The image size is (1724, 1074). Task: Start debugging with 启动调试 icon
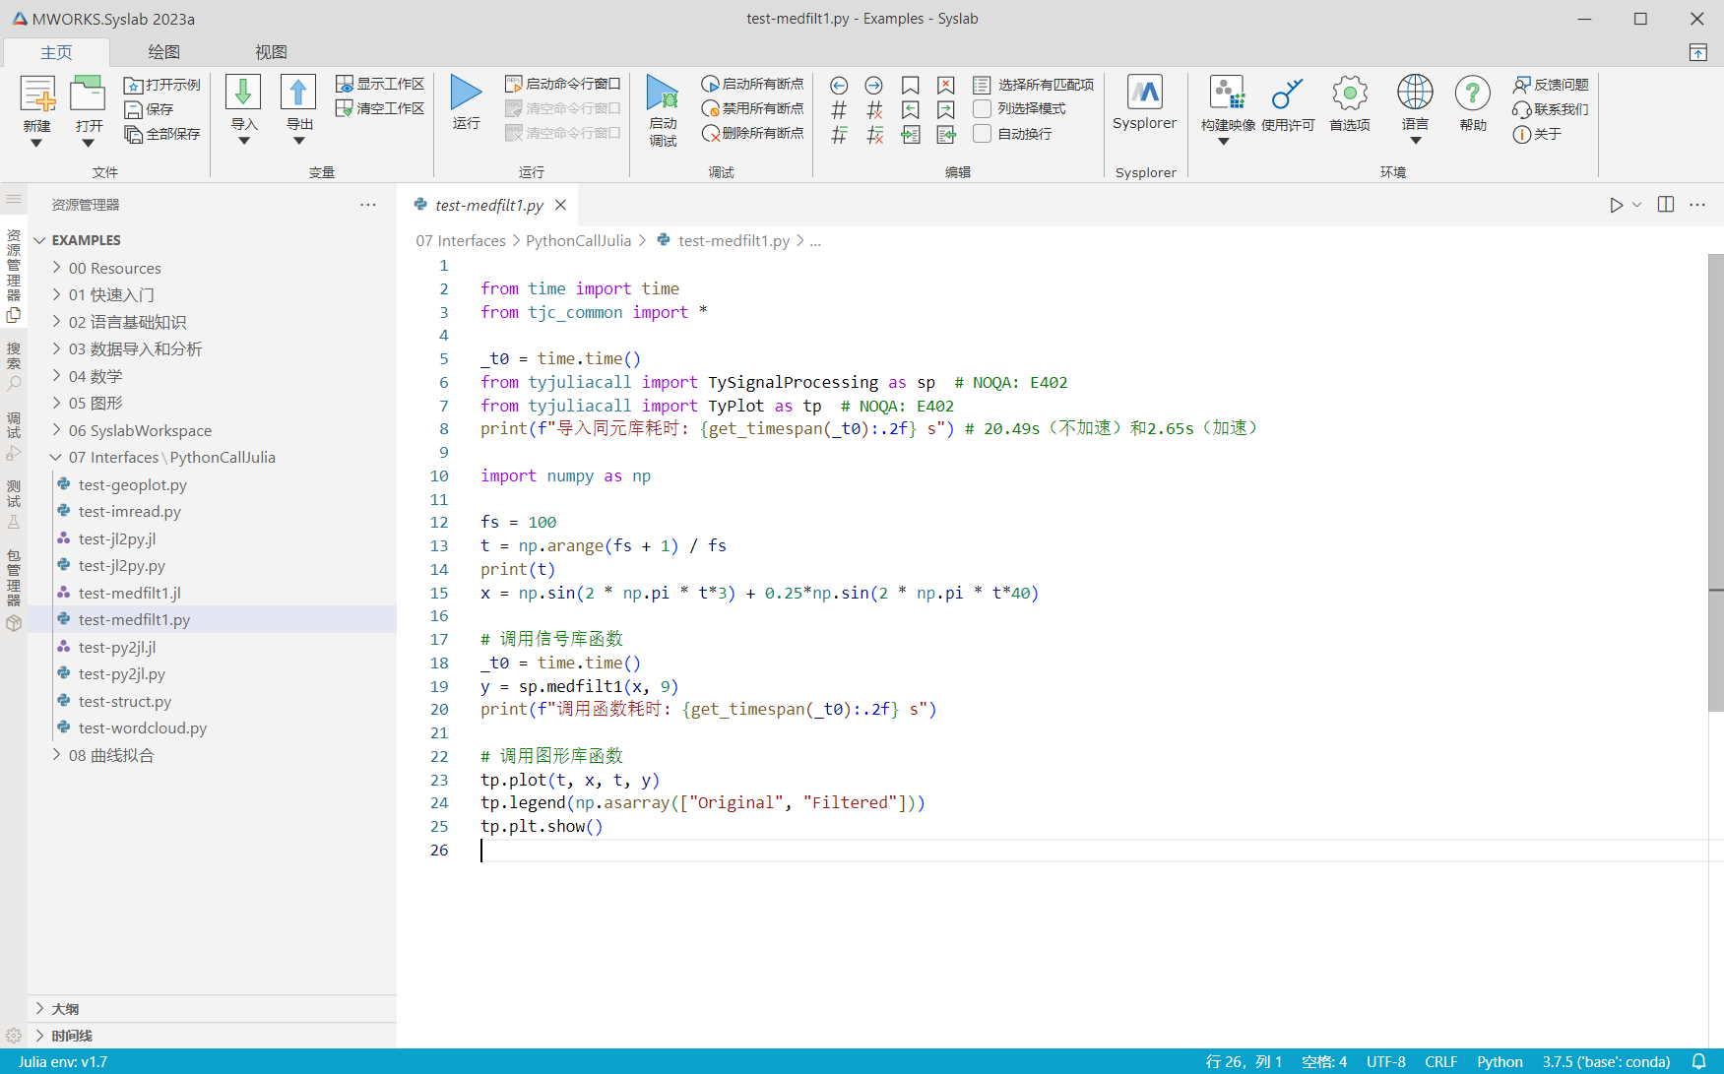tap(663, 94)
